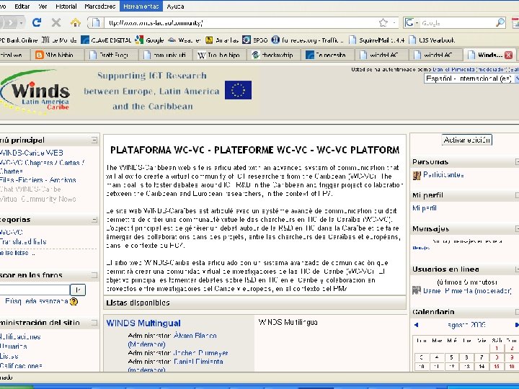Switch to the Blogger tab

[x=57, y=55]
